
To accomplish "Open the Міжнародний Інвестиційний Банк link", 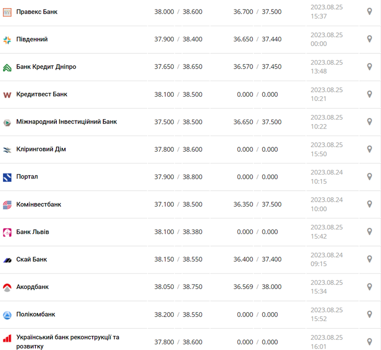I will tap(67, 122).
